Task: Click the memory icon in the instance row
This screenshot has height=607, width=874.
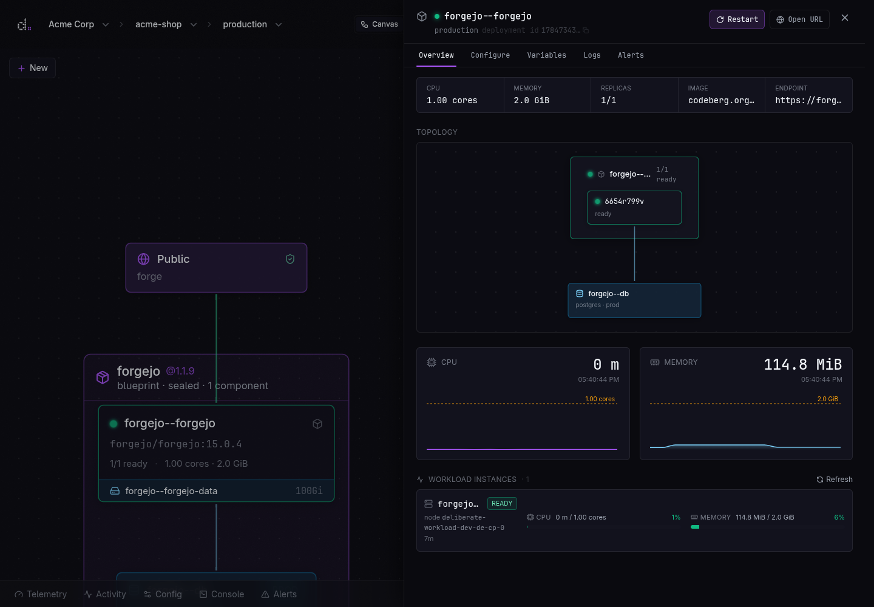Action: (694, 517)
